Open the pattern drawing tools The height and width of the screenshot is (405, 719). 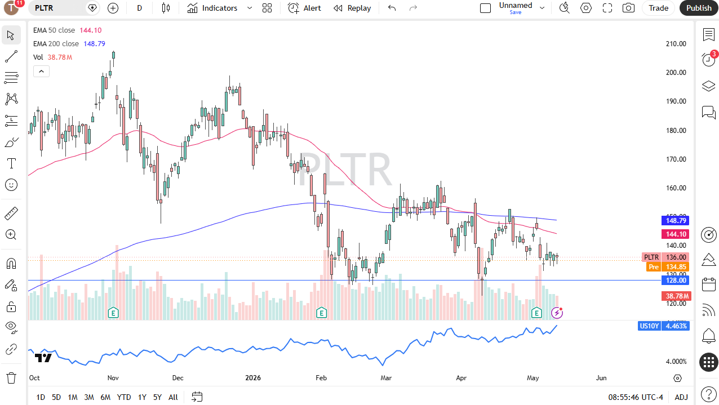tap(11, 99)
